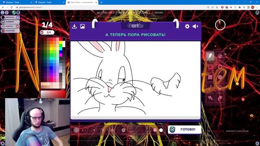Viewport: 260px width, 146px height.
Task: Choose the second brush size
Action: (x=85, y=130)
